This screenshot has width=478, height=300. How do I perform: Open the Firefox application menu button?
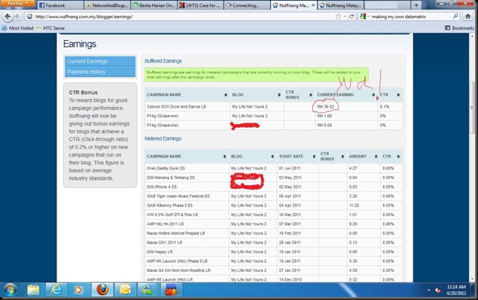[x=18, y=4]
